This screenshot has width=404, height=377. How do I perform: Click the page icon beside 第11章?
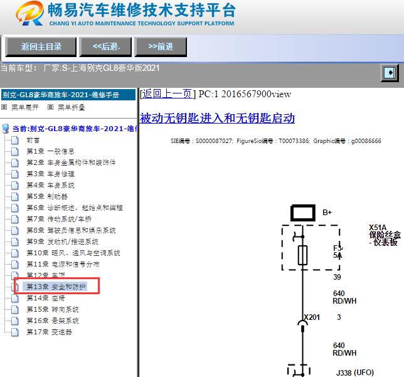tap(15, 264)
